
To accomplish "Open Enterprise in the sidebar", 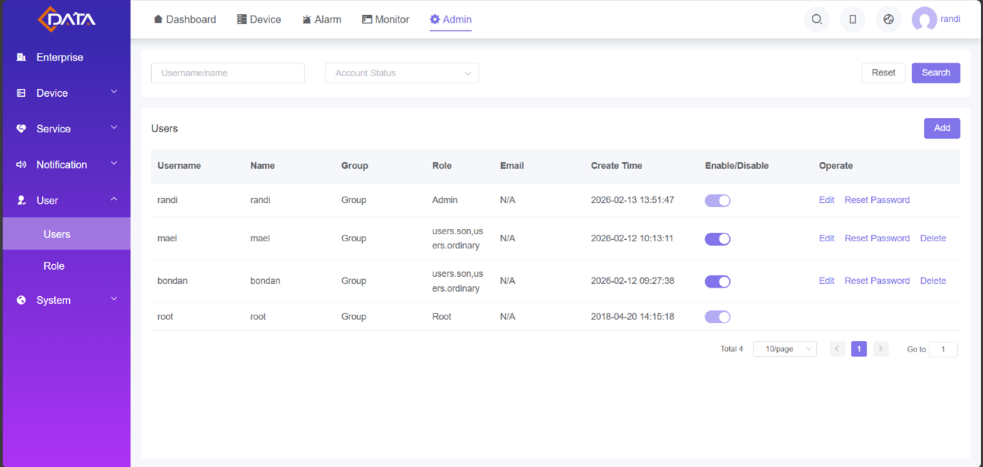I will click(60, 58).
